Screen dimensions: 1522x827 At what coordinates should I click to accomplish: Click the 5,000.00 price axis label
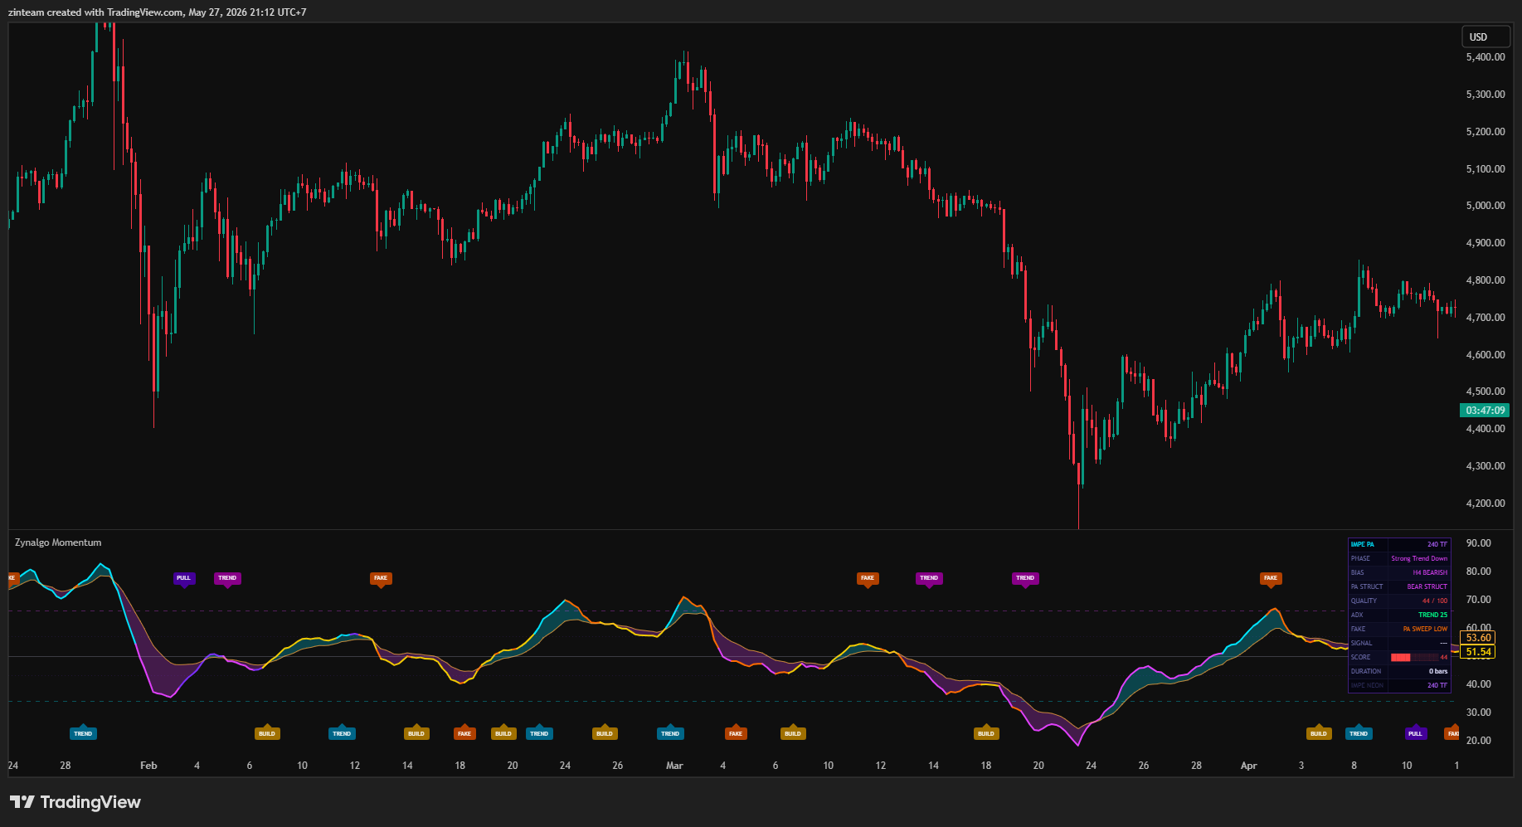tap(1486, 206)
